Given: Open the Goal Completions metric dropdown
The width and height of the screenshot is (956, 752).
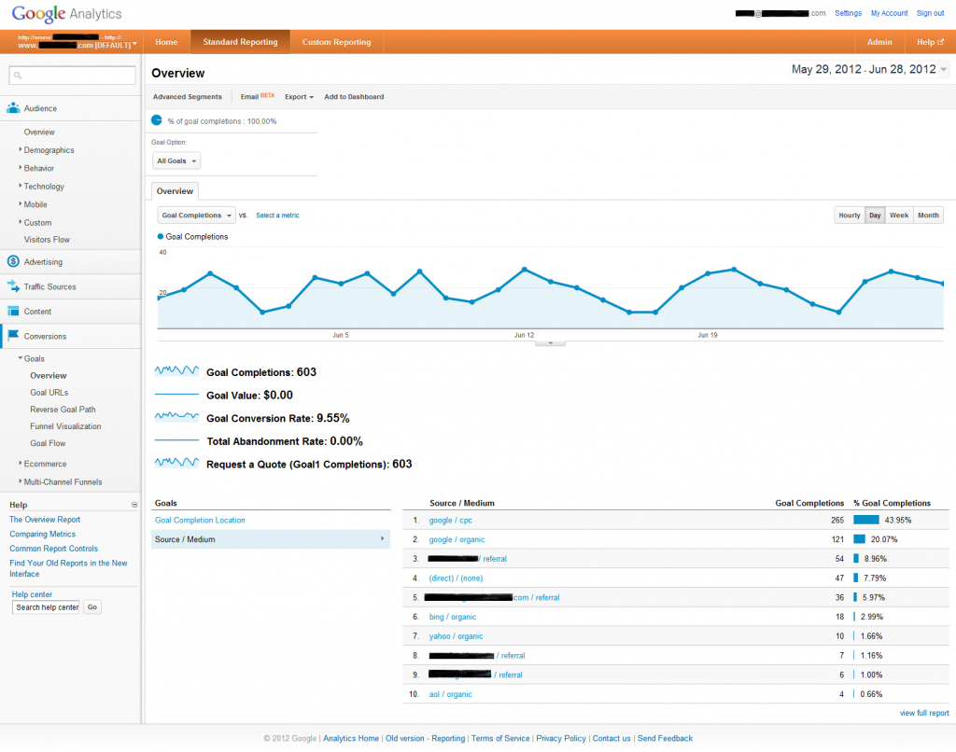Looking at the screenshot, I should click(x=196, y=216).
